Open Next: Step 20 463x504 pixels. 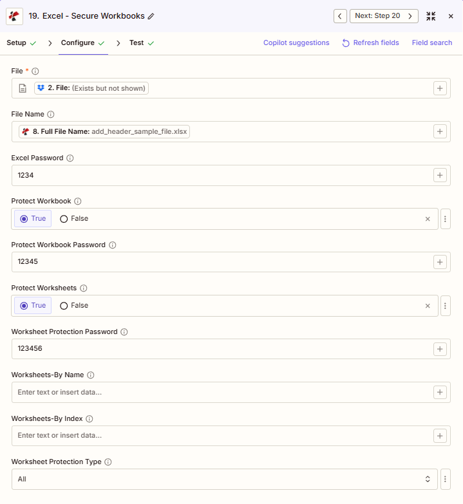[384, 16]
